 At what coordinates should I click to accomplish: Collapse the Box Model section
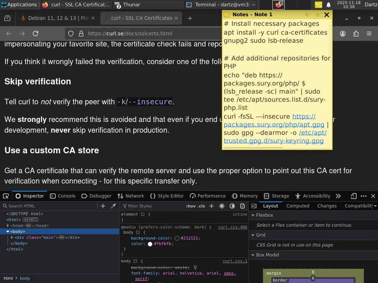click(253, 255)
